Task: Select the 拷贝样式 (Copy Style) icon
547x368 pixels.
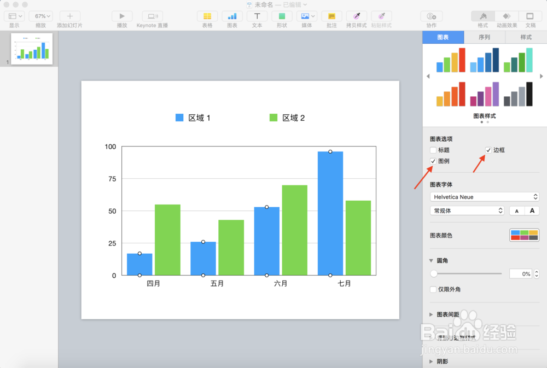Action: [356, 17]
